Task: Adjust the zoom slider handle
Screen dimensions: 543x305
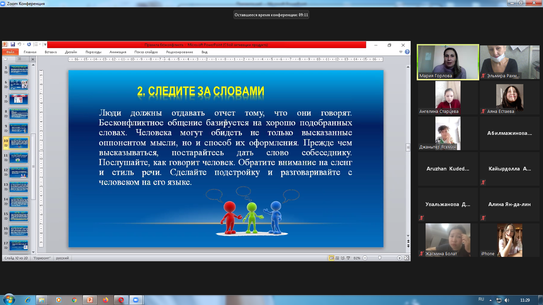Action: [x=380, y=258]
